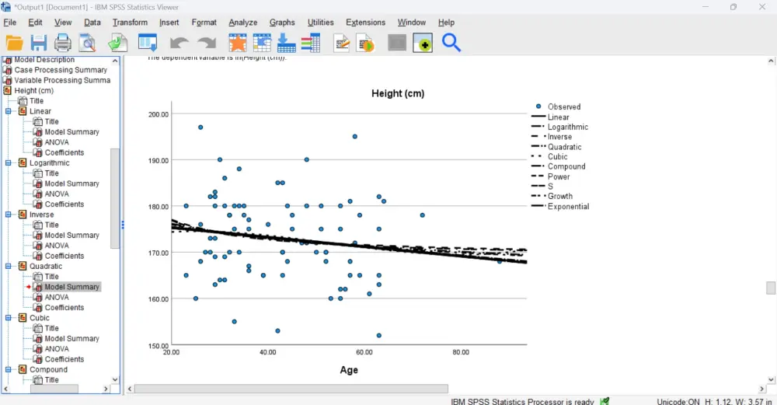777x405 pixels.
Task: Click the Unicode:ON status bar text
Action: [x=678, y=402]
